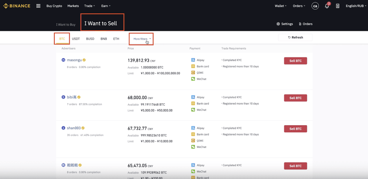Switch to I Want to Buy tab
This screenshot has width=368, height=179.
(x=66, y=24)
